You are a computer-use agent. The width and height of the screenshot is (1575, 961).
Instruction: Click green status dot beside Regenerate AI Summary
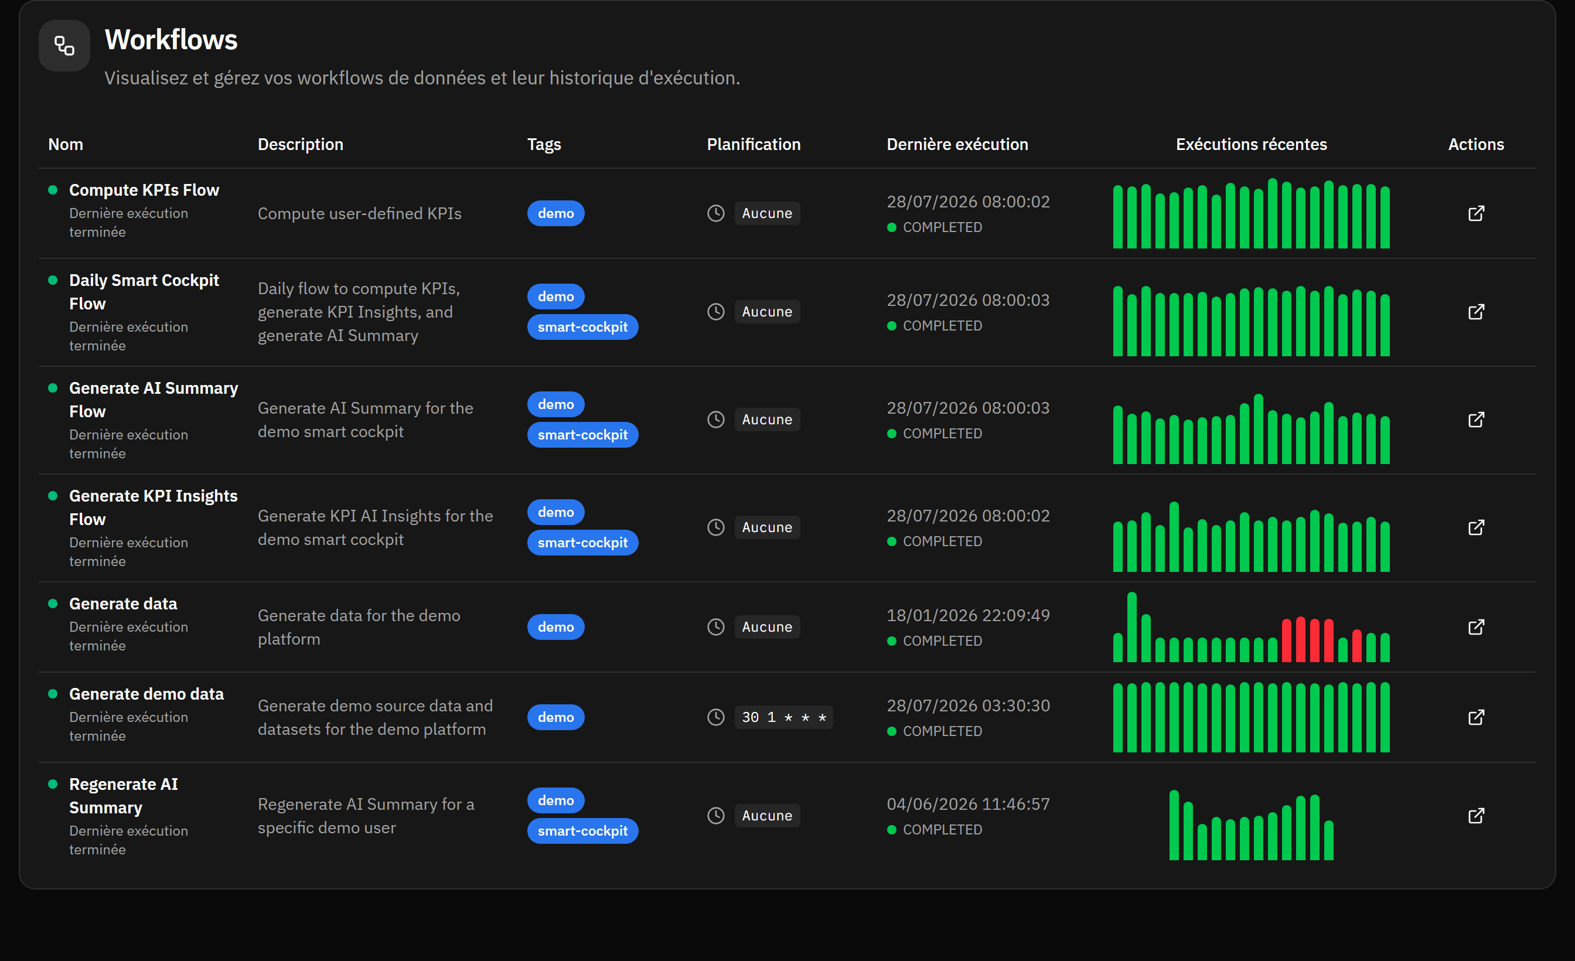click(x=53, y=783)
